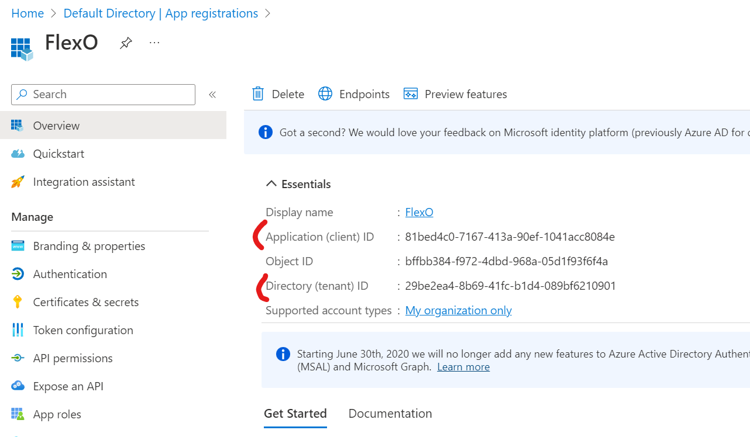Screen dimensions: 750x437
Task: Click the App roles icon
Action: 18,414
